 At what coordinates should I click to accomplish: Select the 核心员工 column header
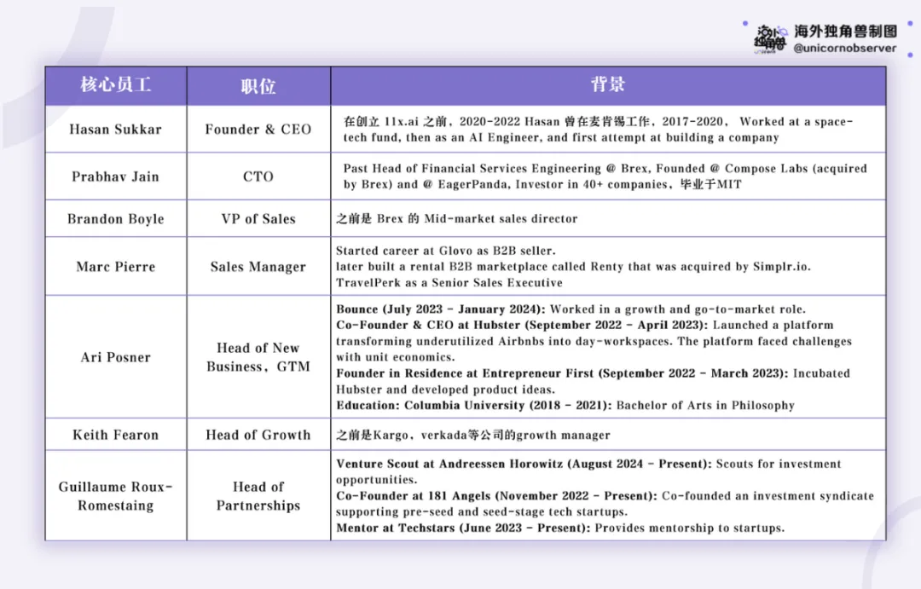tap(116, 85)
